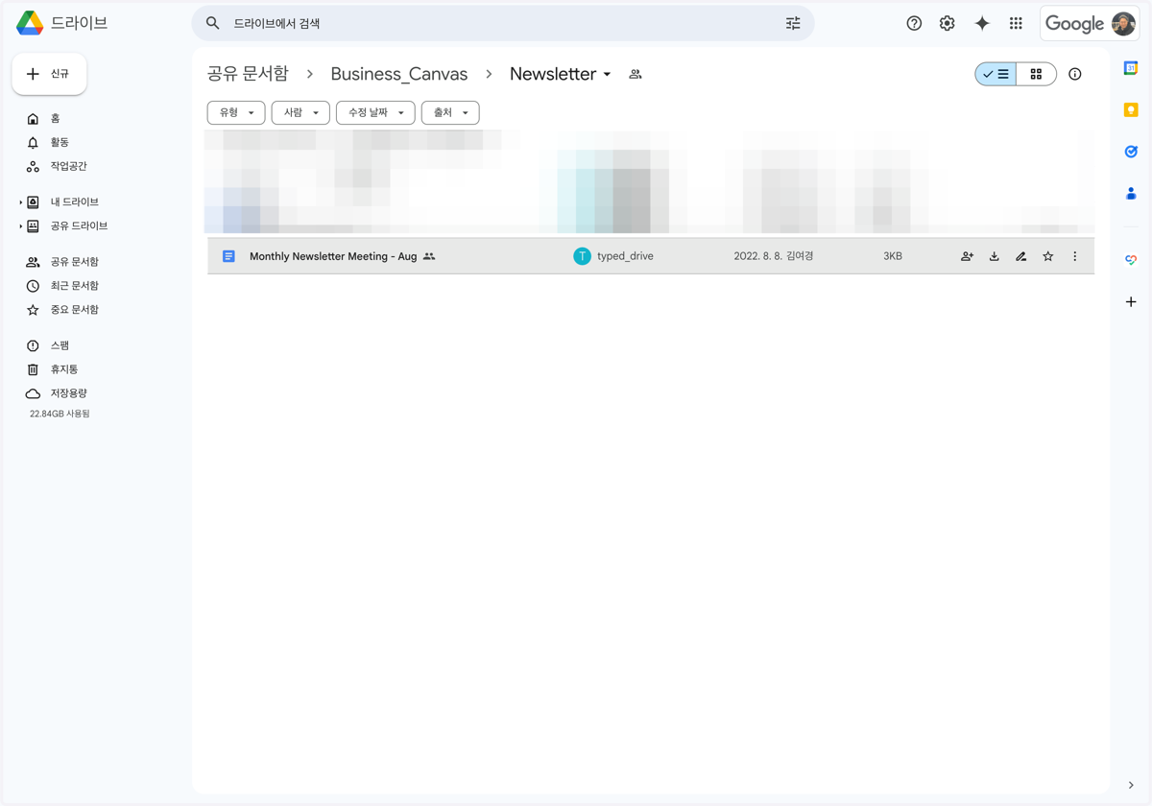Click the shared people icon next to Newsletter
Screen dimensions: 1152x806
[x=636, y=74]
